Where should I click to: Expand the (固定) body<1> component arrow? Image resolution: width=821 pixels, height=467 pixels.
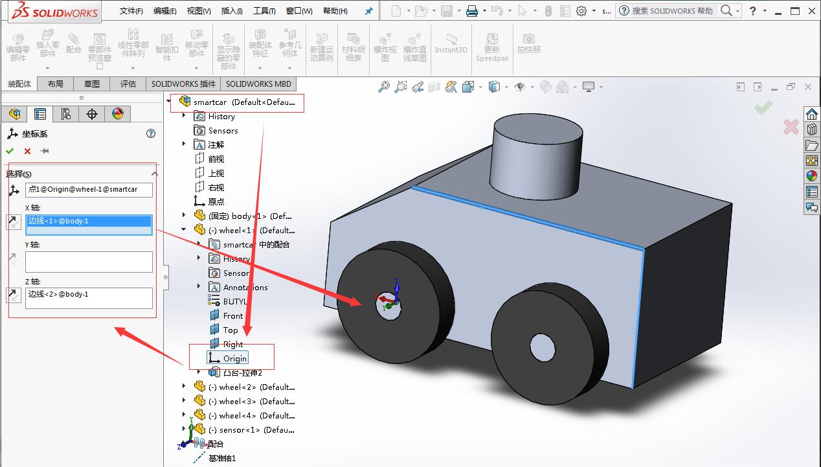[184, 216]
